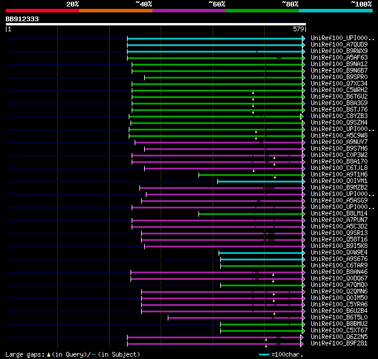
Task: Open hit UniRef100_A5AF63
Action: click(339, 58)
